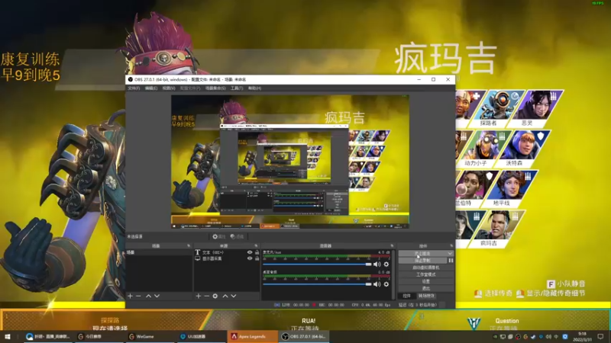Viewport: 611px width, 343px height.
Task: Click the source Properties button above docks
Action: pos(219,236)
